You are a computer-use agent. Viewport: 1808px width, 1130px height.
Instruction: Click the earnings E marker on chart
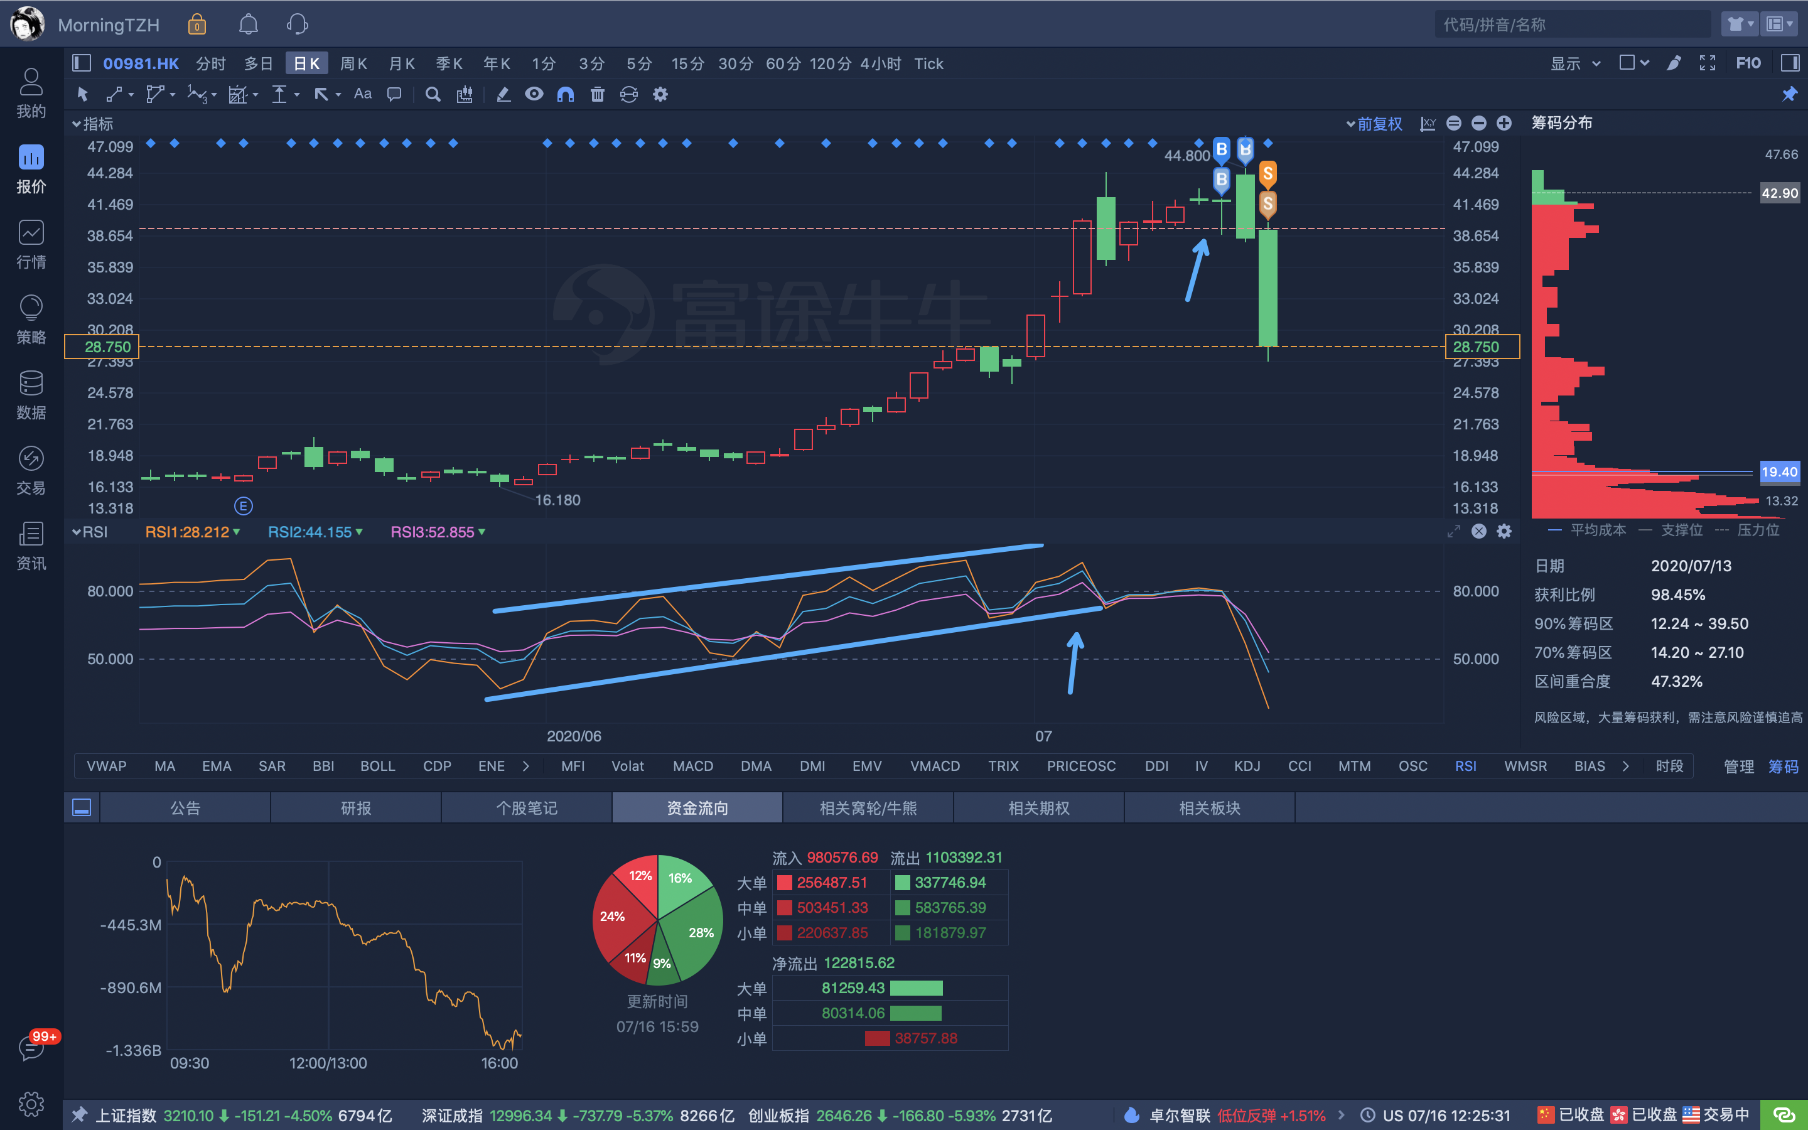tap(244, 506)
